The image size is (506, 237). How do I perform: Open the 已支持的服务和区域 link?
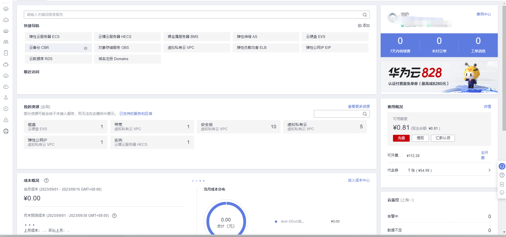click(x=136, y=114)
